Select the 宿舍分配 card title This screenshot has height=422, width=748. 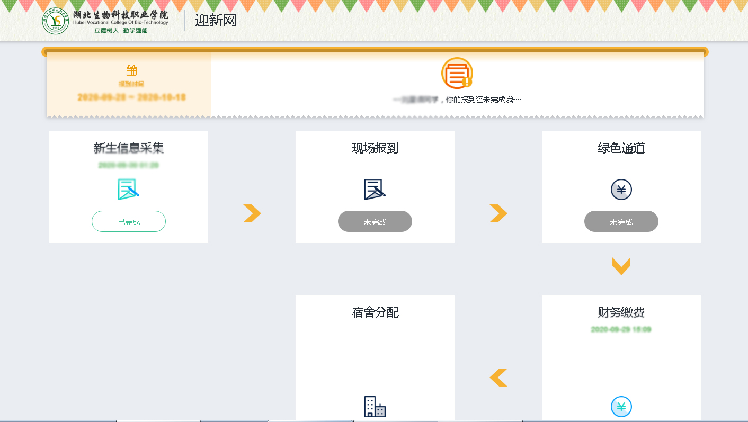click(375, 312)
